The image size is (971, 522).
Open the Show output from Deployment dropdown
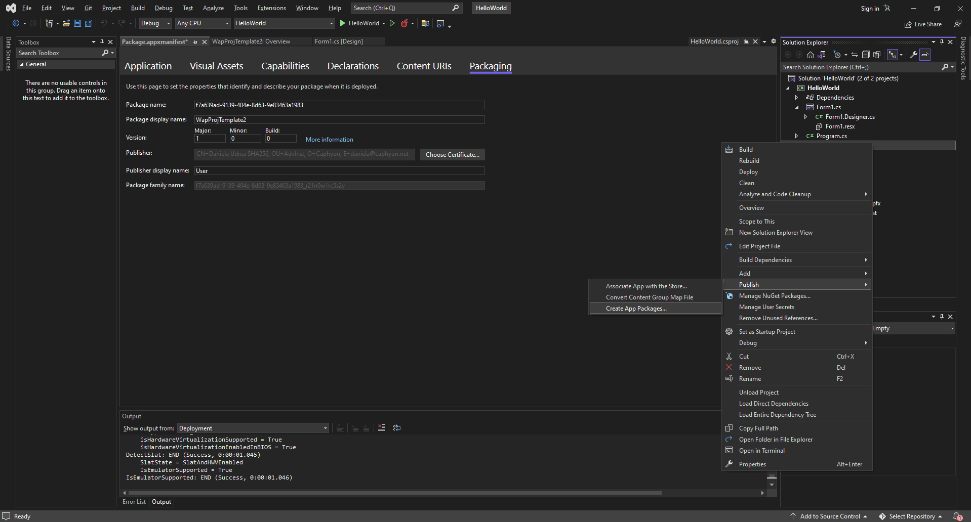coord(253,428)
